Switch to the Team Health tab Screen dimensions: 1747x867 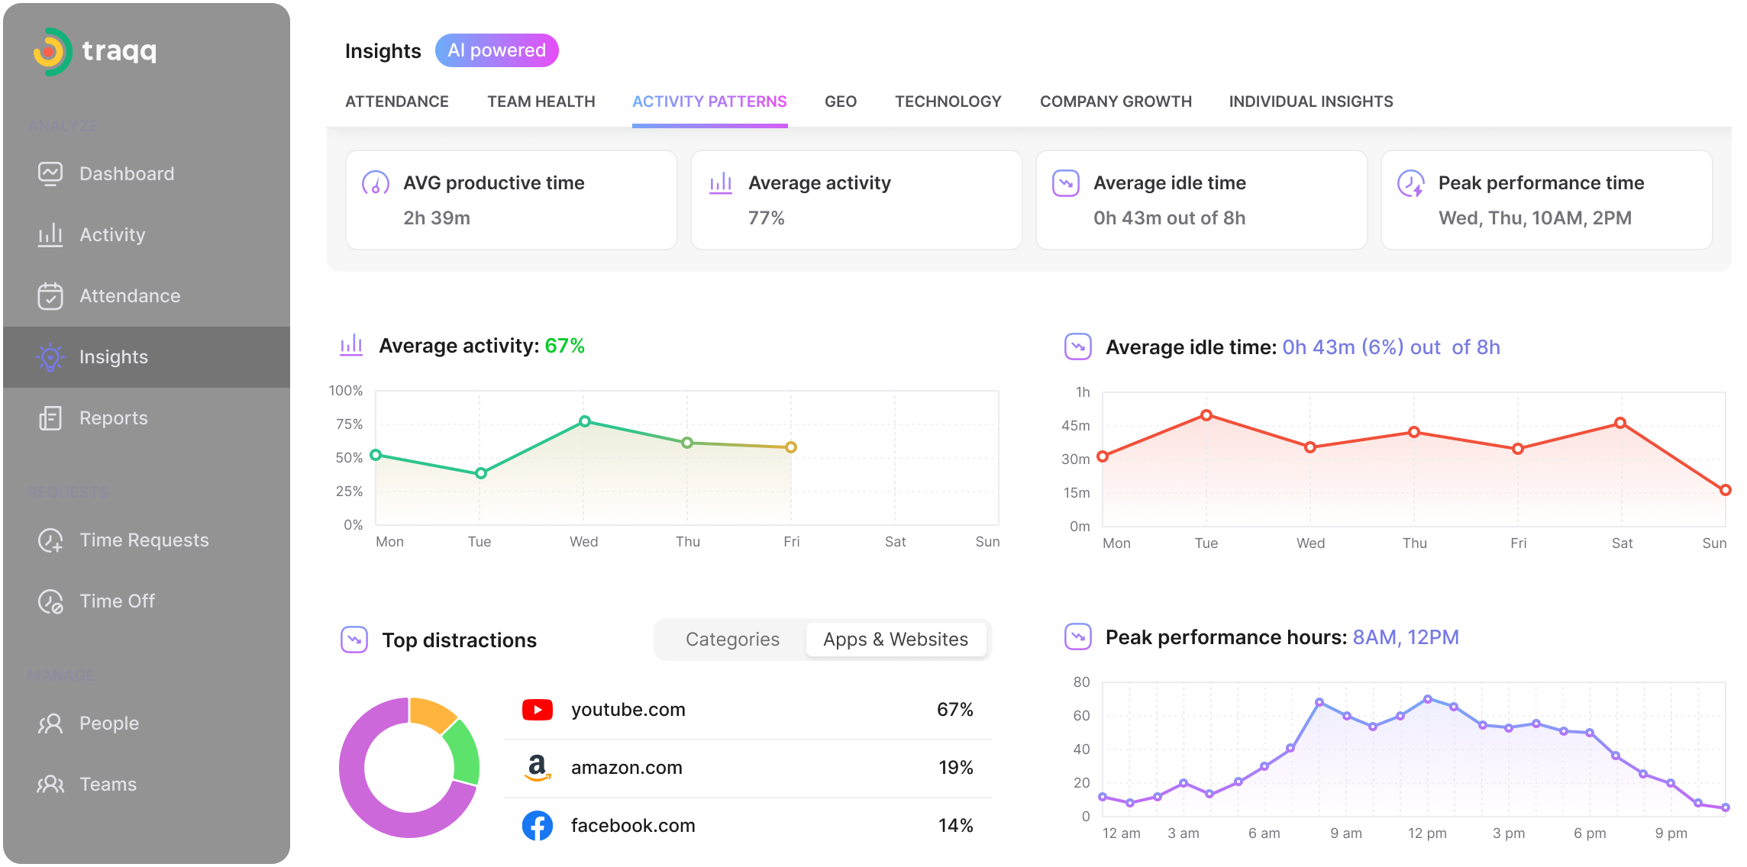coord(541,102)
